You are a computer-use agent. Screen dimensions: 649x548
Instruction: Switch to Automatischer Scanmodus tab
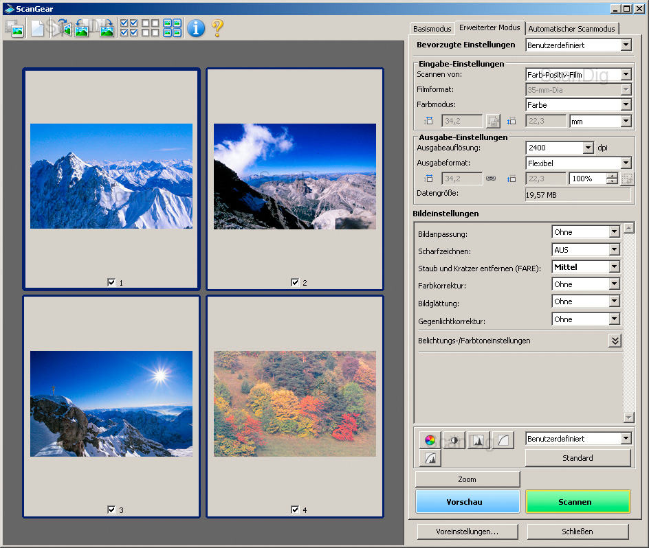tap(572, 28)
